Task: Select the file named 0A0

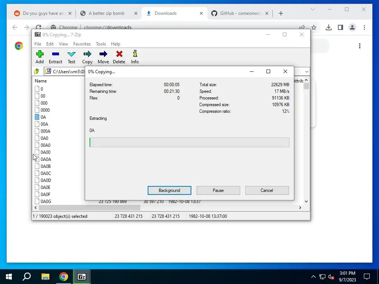Action: coord(41,138)
